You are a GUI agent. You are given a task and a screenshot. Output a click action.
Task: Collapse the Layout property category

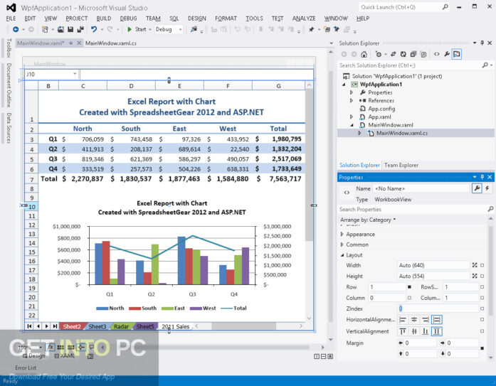342,255
